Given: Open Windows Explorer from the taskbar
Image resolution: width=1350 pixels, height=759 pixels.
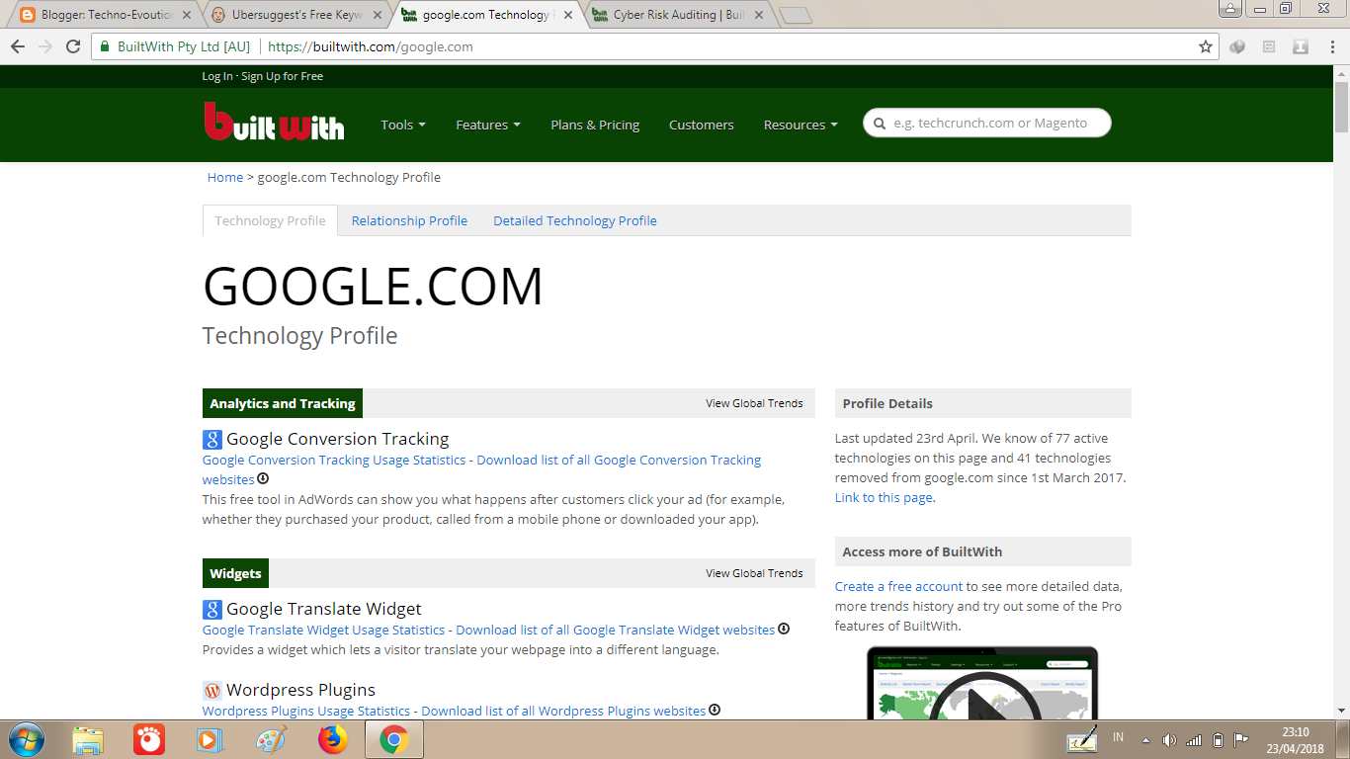Looking at the screenshot, I should pos(88,739).
